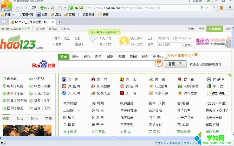Close the hao123 tab
Screen dimensions: 234x146
tap(53, 22)
